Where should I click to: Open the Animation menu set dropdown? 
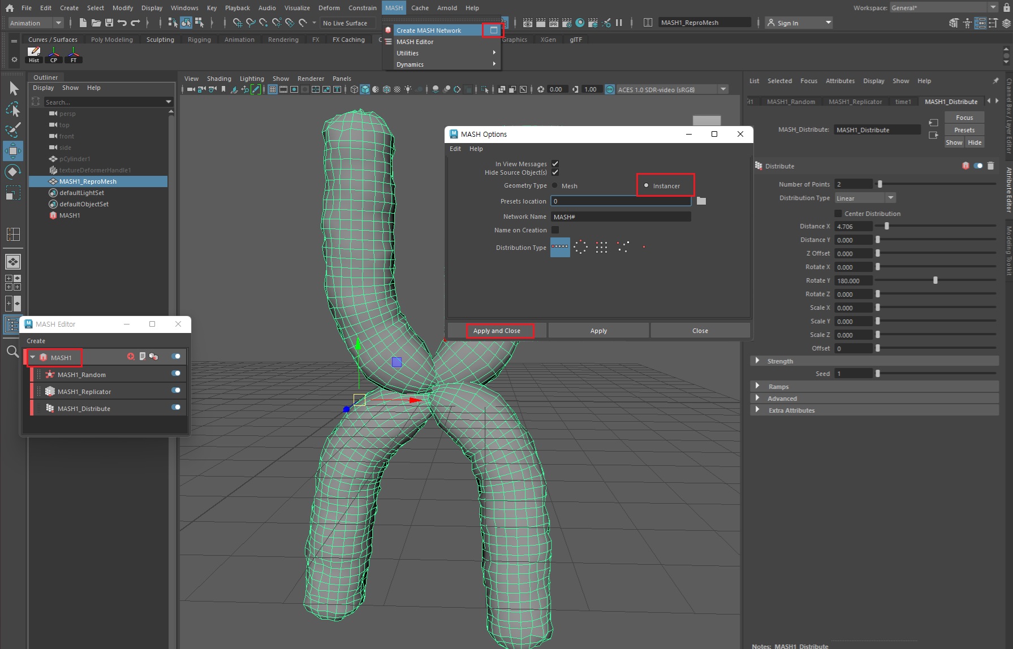tap(36, 23)
